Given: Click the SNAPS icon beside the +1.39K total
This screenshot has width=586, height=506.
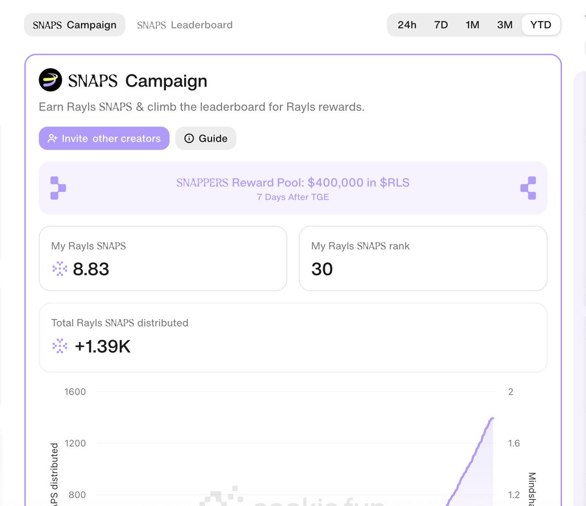Looking at the screenshot, I should pyautogui.click(x=60, y=346).
